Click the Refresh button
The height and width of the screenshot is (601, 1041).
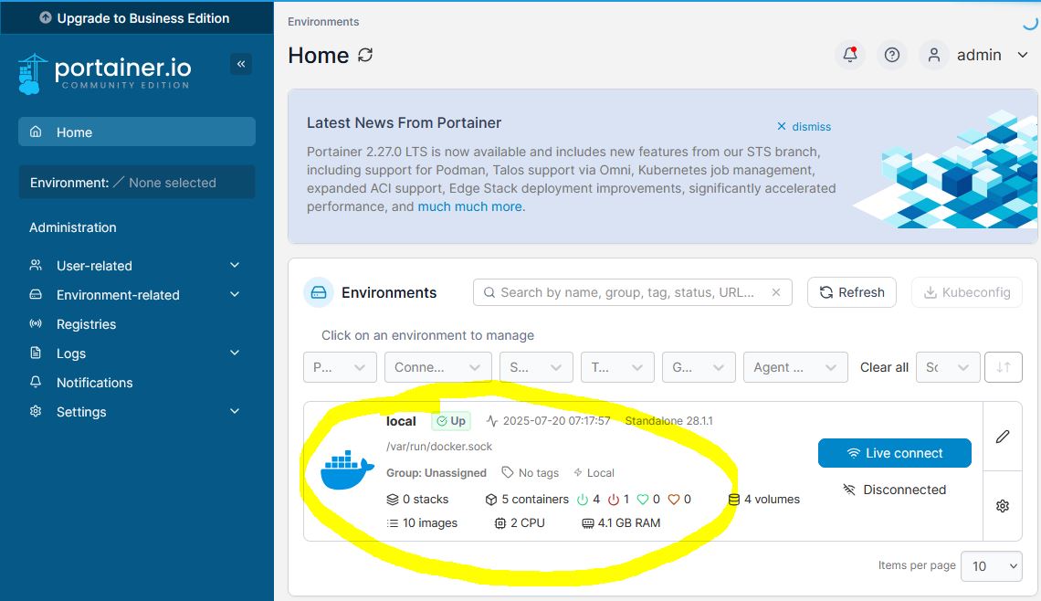click(852, 292)
